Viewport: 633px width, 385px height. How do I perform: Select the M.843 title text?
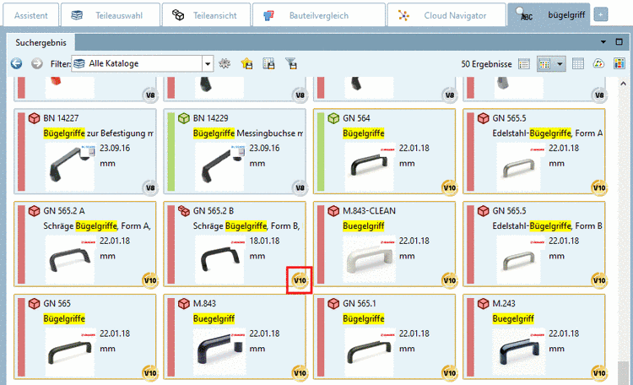[x=204, y=303]
